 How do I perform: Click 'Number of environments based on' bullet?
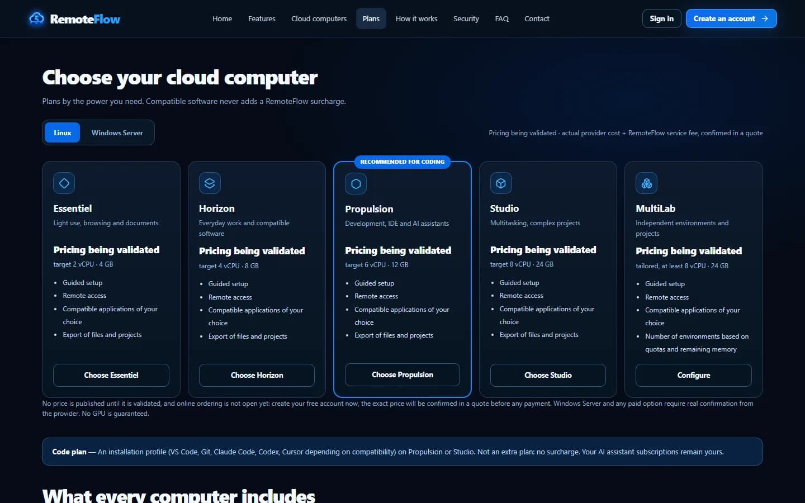(697, 336)
